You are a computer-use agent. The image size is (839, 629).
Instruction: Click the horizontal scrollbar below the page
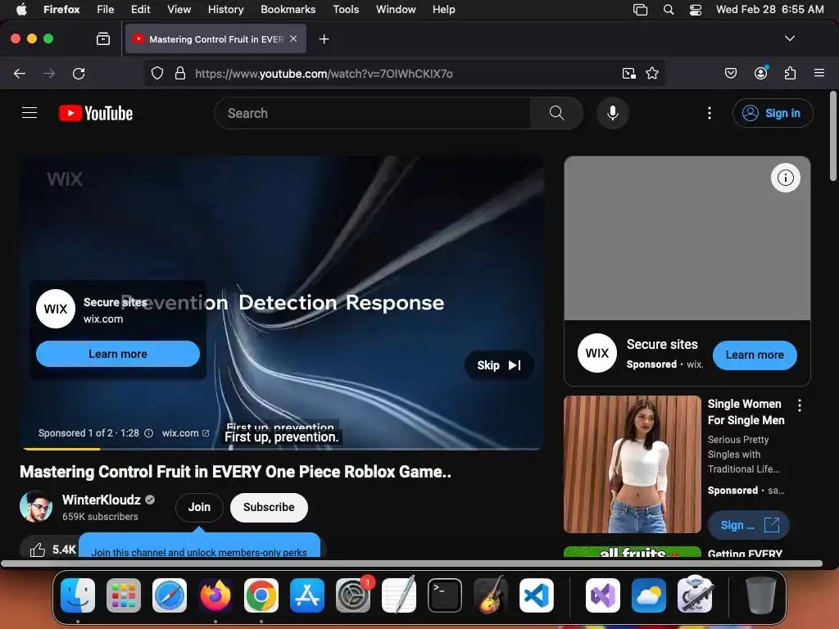point(411,563)
